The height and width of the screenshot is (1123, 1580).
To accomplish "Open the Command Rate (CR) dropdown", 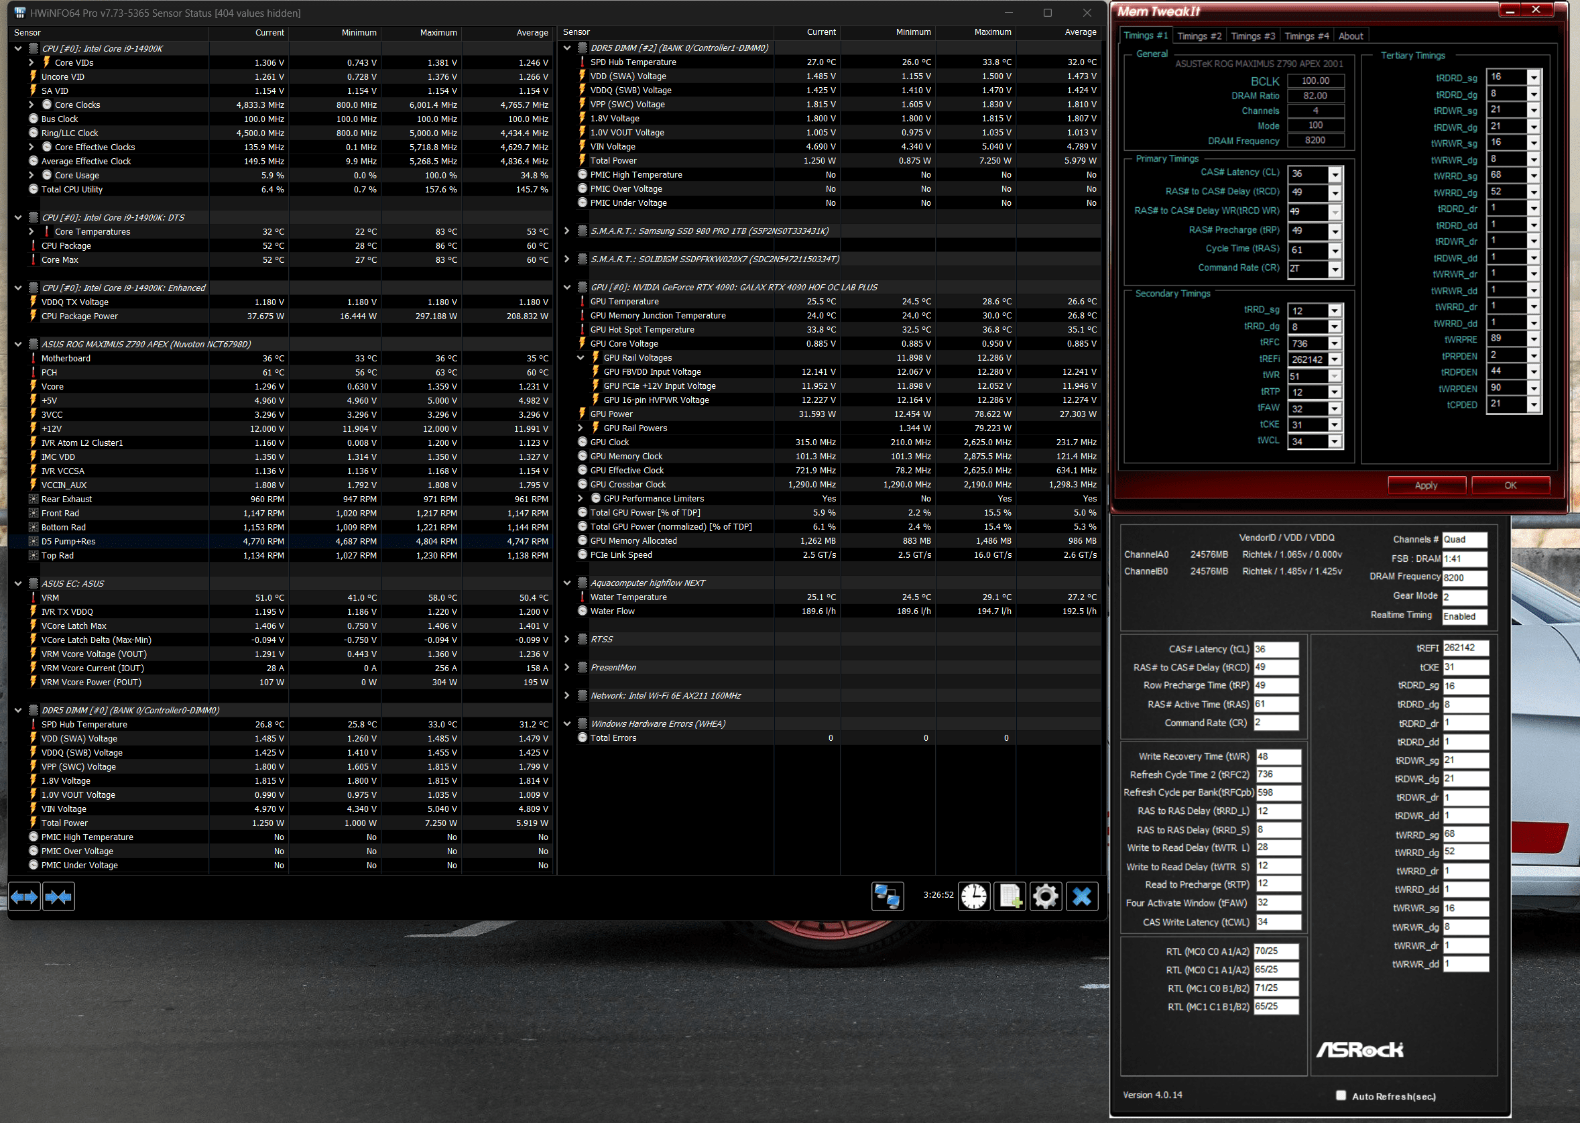I will click(x=1335, y=270).
